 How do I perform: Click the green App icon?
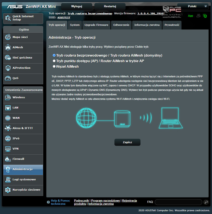[x=190, y=16]
